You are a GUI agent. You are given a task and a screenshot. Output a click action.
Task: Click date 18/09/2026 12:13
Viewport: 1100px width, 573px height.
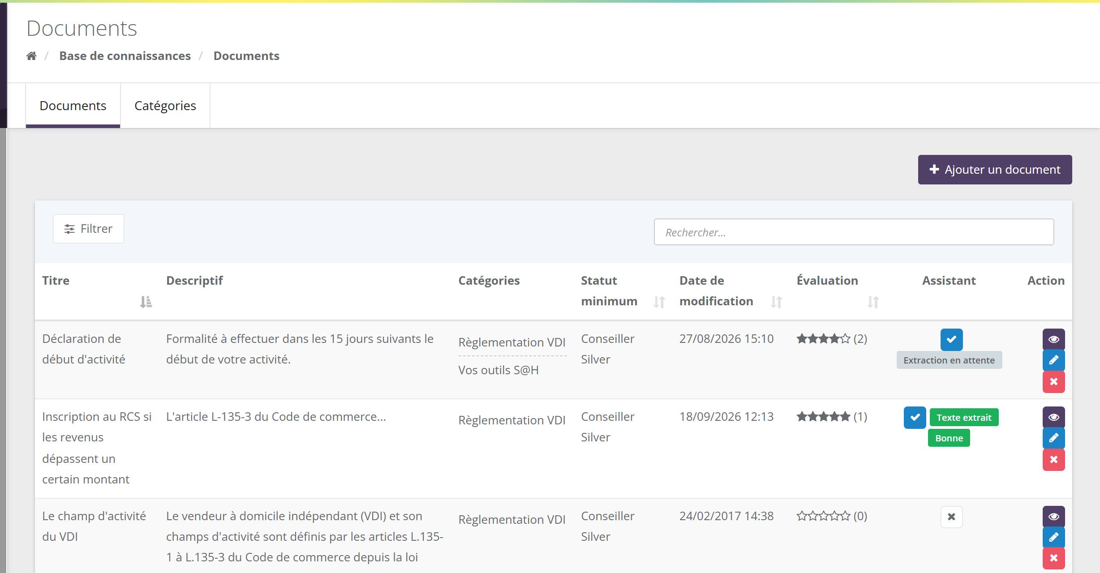pyautogui.click(x=726, y=417)
